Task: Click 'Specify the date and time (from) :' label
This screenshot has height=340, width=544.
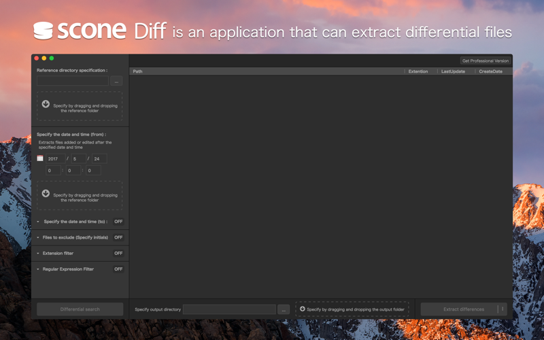Action: click(71, 134)
